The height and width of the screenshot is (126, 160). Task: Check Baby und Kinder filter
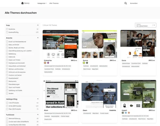pos(7,45)
